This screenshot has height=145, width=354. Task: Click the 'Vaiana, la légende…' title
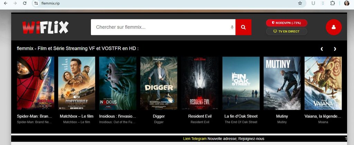(323, 116)
